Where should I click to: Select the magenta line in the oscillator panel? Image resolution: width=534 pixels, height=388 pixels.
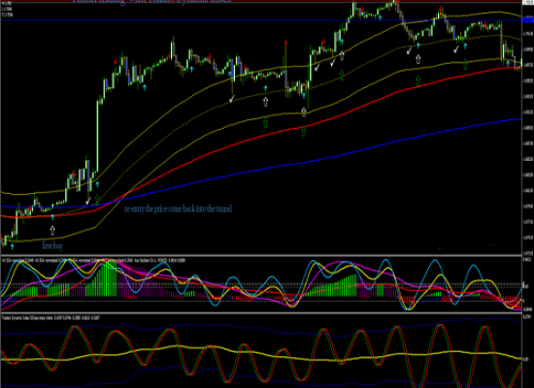341,263
